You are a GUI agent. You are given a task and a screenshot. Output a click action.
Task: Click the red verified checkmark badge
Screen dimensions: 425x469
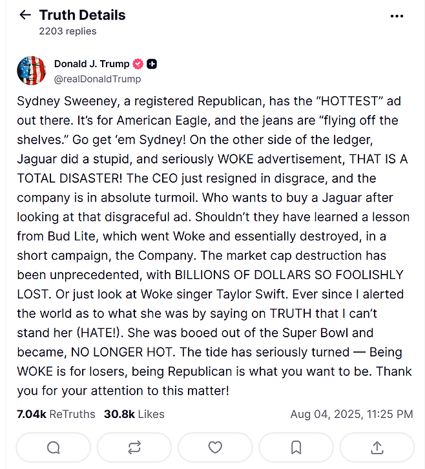click(138, 64)
